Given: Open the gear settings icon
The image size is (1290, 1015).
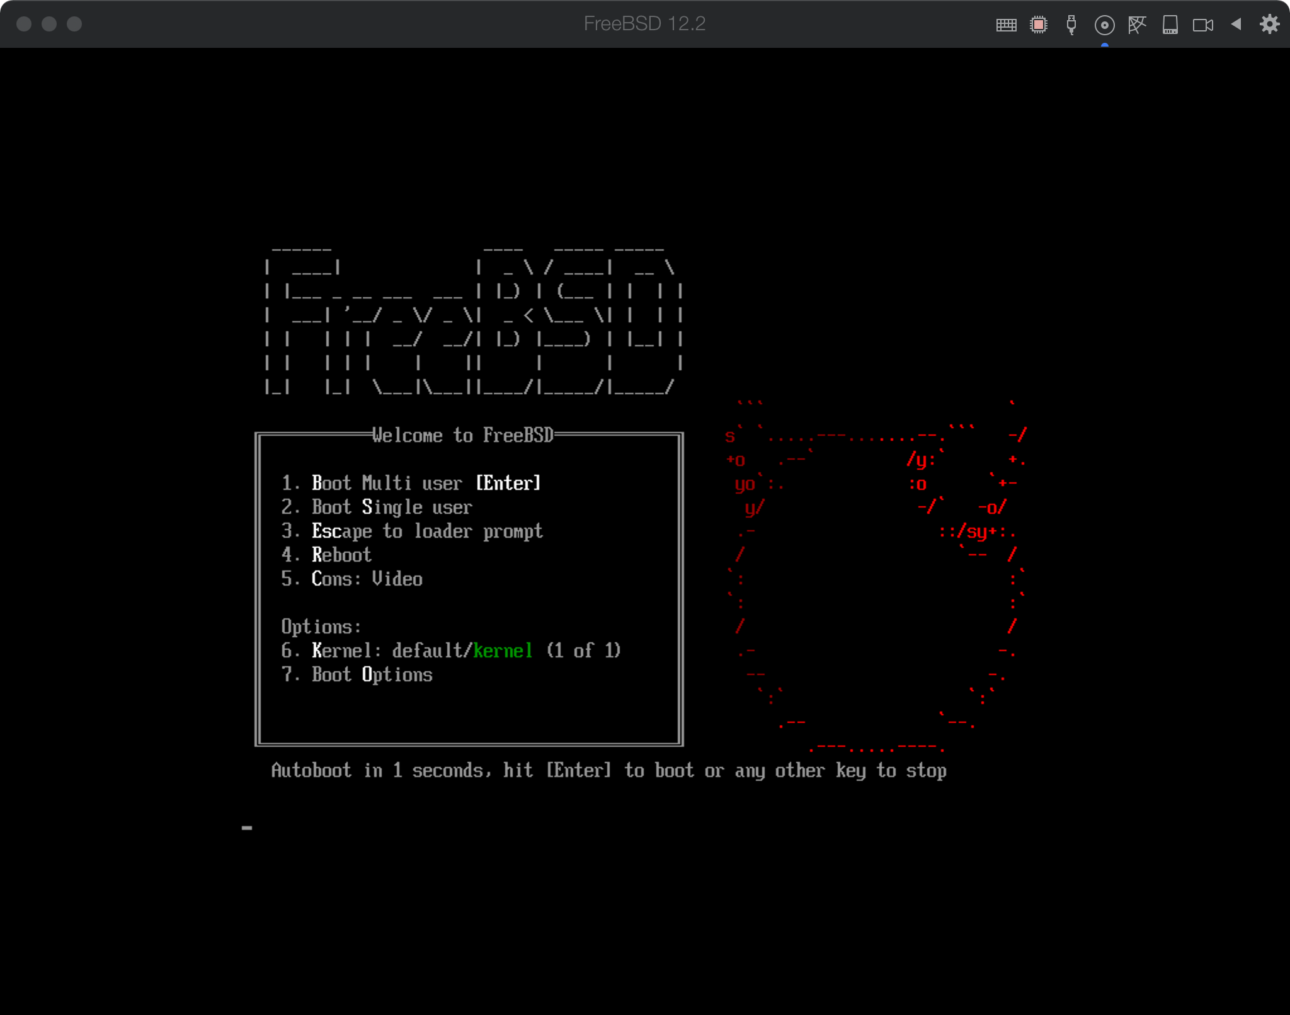Looking at the screenshot, I should click(x=1269, y=24).
